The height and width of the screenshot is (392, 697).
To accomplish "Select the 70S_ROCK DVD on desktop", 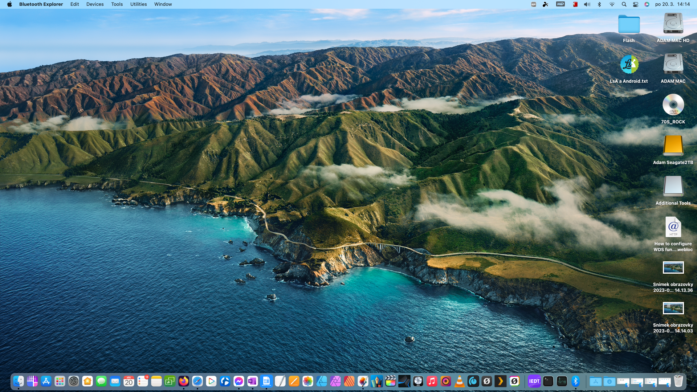I will click(x=673, y=105).
